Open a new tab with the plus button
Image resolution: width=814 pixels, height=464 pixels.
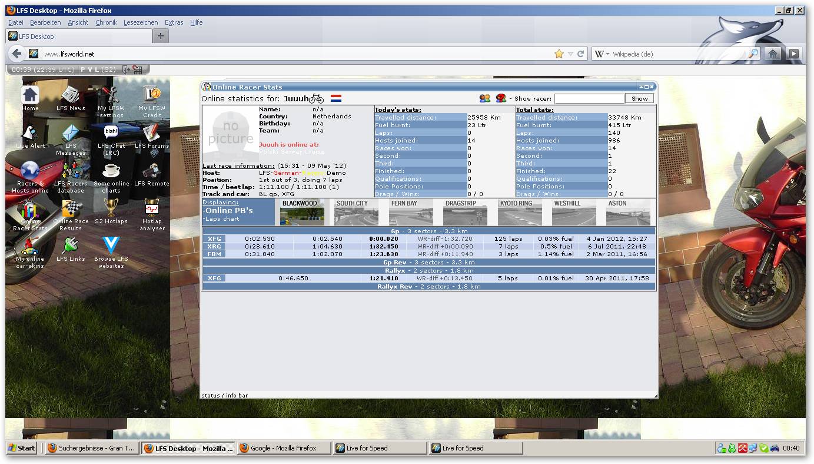[160, 36]
